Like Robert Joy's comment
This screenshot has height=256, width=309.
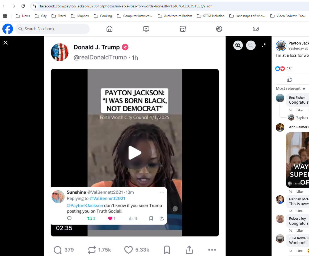click(299, 231)
